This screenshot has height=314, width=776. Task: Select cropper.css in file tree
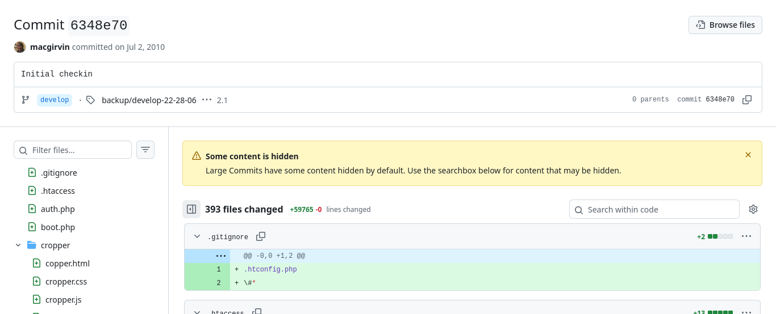(66, 282)
